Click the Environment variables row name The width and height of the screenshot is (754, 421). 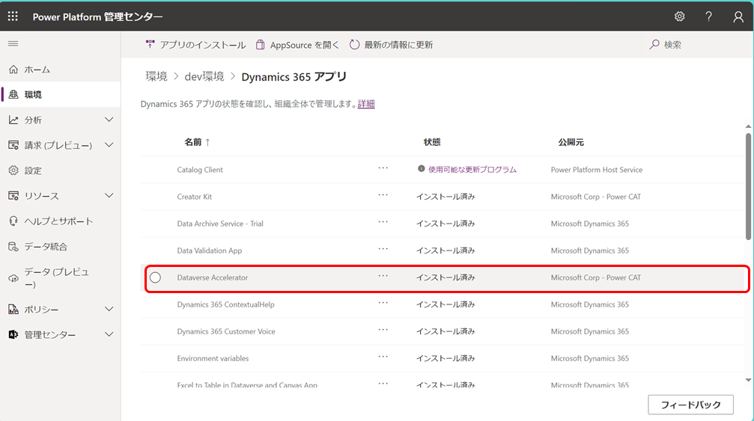(213, 359)
